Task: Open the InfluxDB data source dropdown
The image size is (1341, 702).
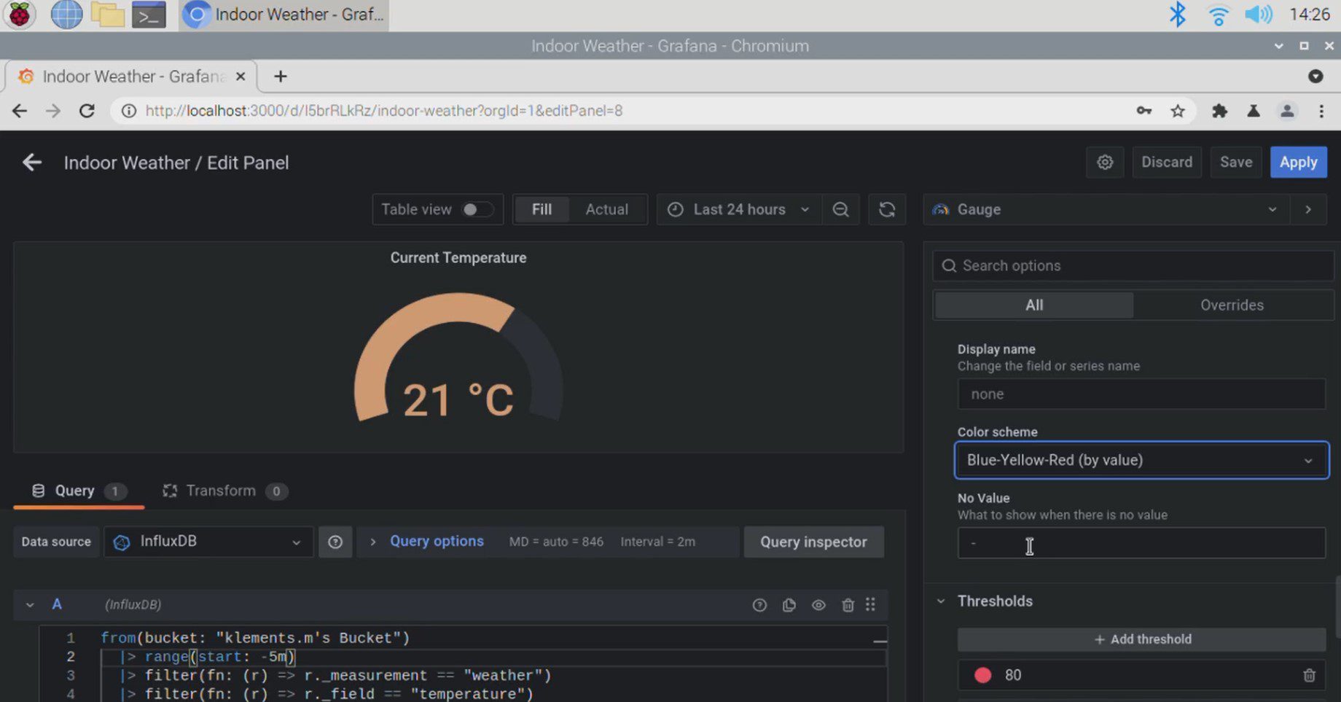Action: coord(208,542)
